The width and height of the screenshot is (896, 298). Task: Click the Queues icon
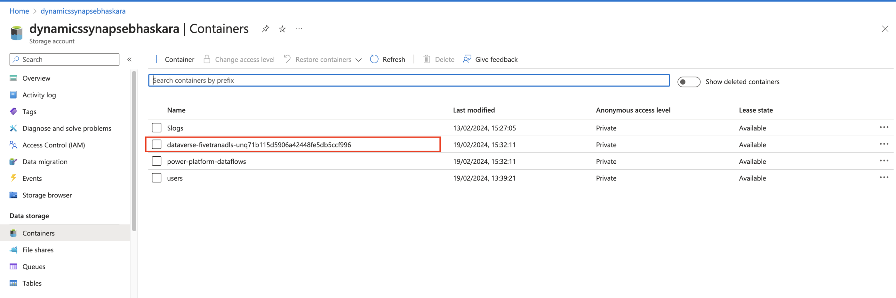[13, 266]
